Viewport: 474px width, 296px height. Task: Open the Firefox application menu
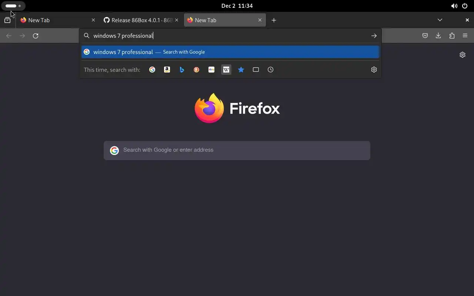465,36
